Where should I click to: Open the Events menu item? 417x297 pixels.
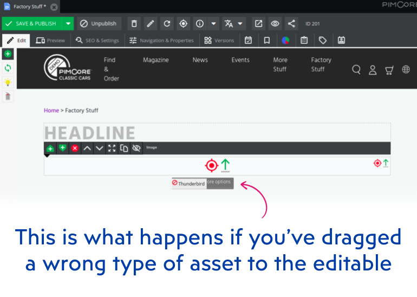[240, 60]
